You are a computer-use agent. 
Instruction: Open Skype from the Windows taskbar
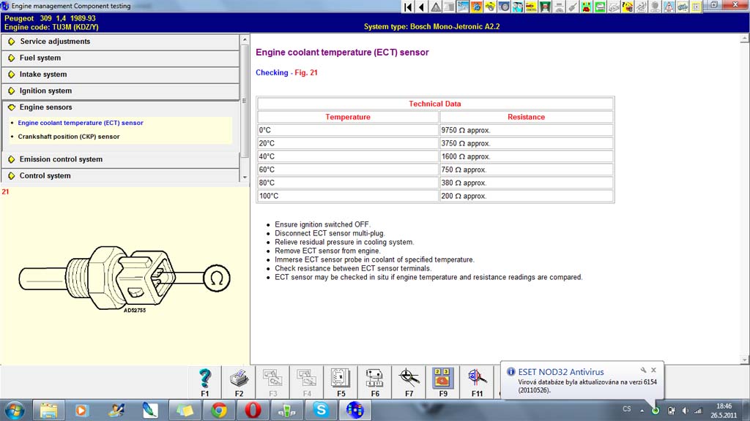(321, 410)
